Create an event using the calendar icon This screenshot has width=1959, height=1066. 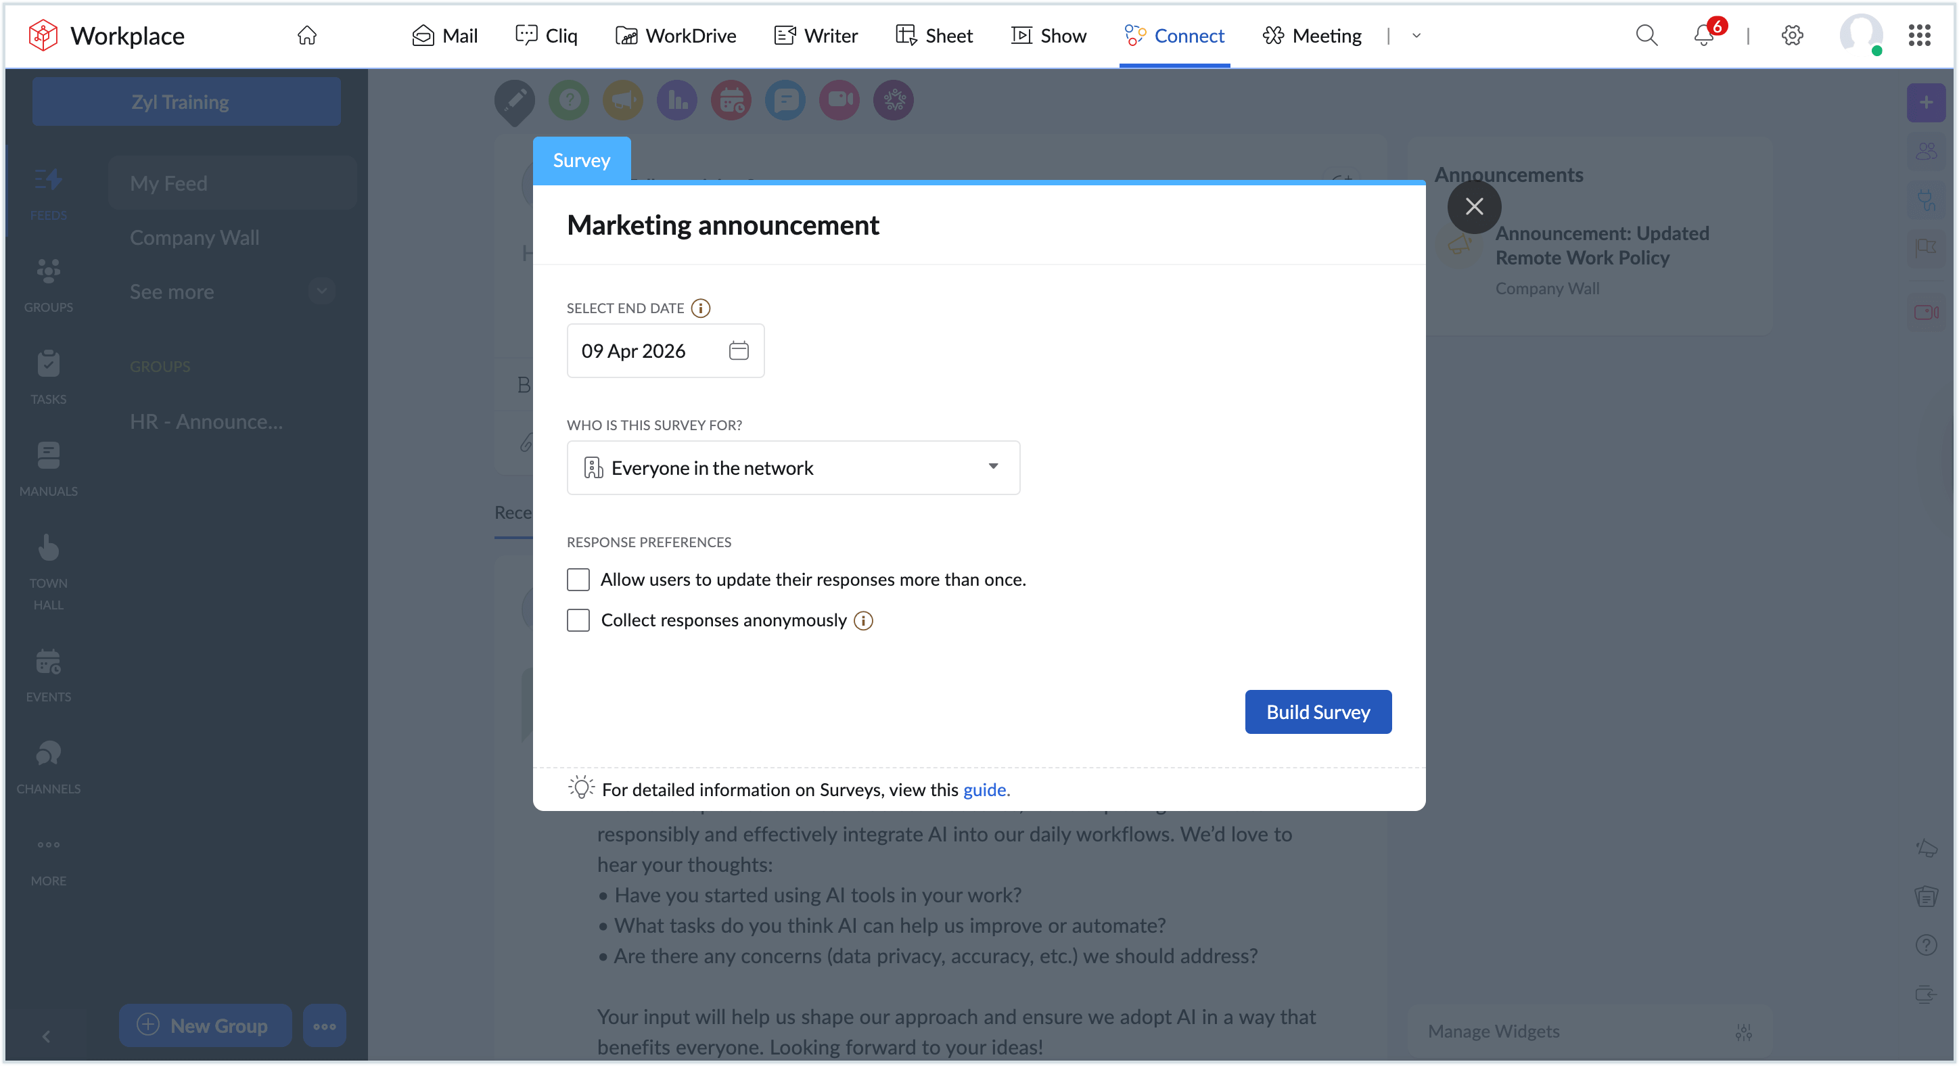tap(731, 99)
